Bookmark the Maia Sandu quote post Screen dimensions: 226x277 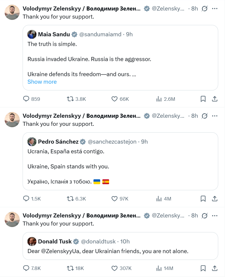click(x=203, y=99)
